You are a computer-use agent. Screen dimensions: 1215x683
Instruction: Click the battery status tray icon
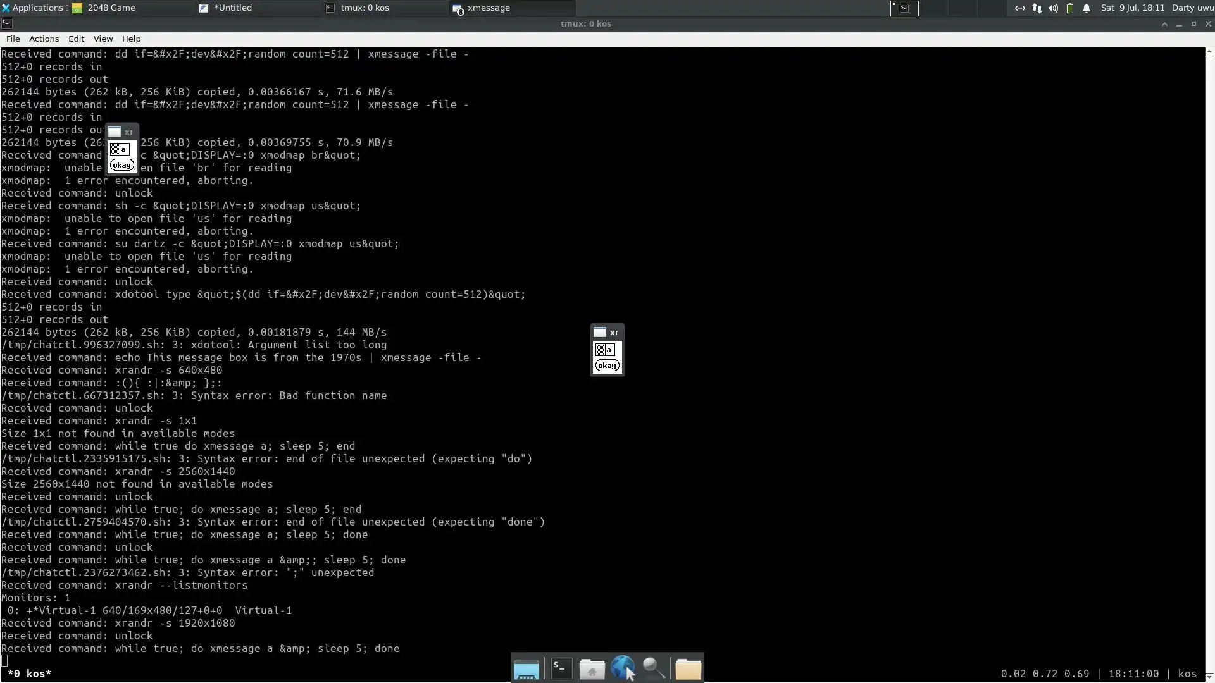pos(1070,8)
